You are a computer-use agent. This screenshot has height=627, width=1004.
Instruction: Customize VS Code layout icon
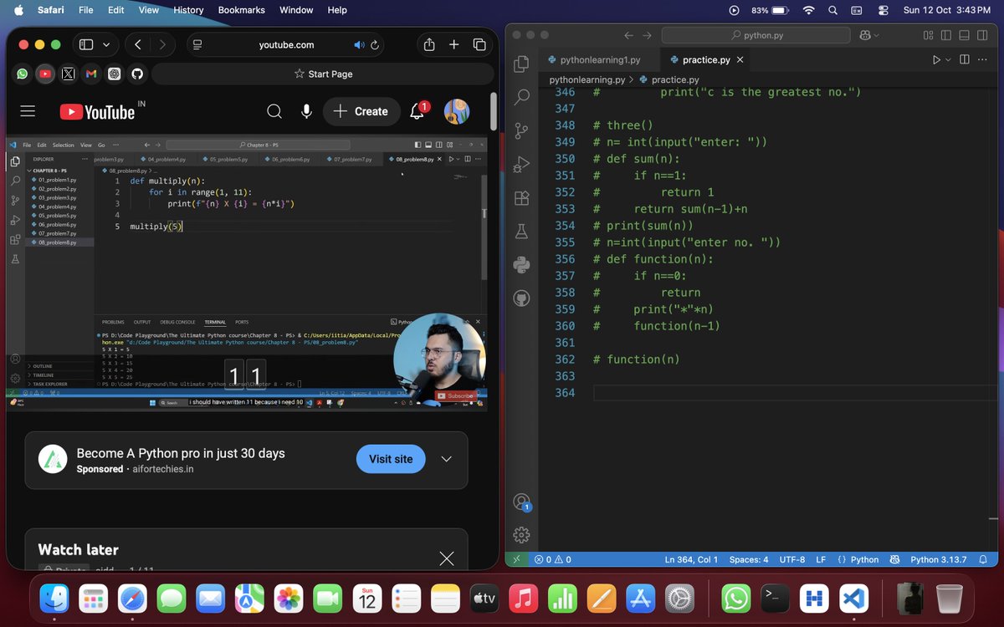click(x=929, y=35)
